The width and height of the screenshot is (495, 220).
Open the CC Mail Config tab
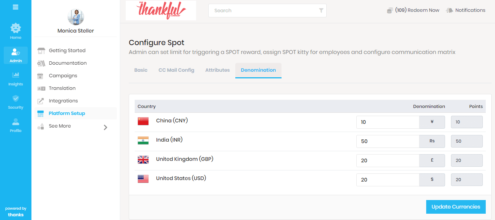coord(176,70)
